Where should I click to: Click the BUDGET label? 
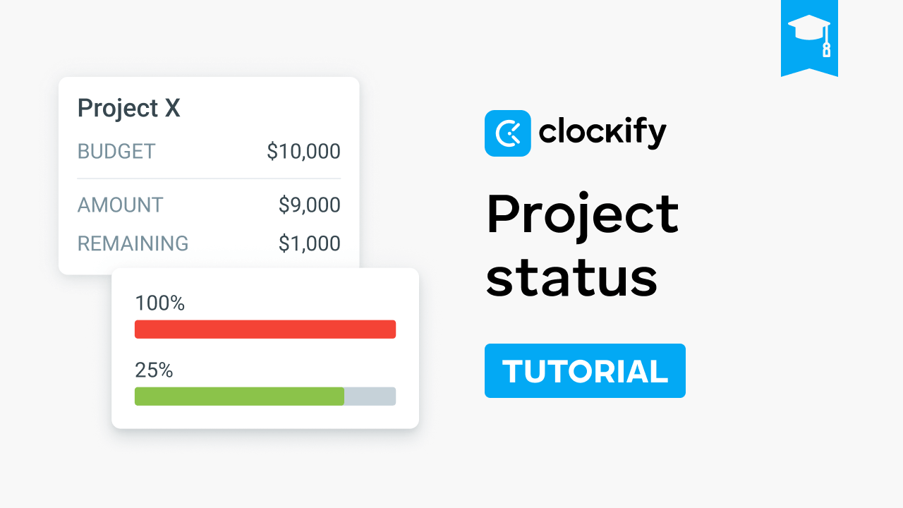coord(116,152)
